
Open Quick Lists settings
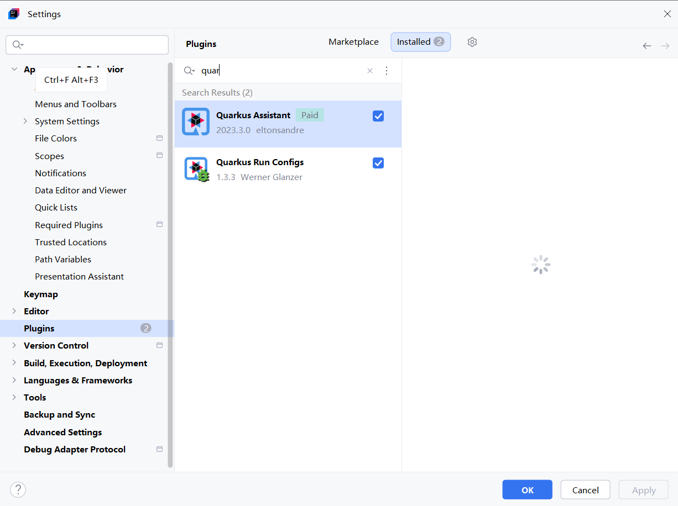click(x=56, y=207)
